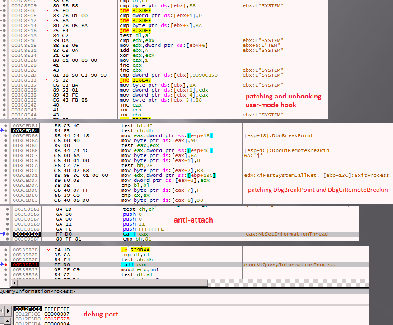Viewport: 393px width, 325px height.
Task: Disable the red breakpoint at 00539B31
Action: [x=6, y=265]
